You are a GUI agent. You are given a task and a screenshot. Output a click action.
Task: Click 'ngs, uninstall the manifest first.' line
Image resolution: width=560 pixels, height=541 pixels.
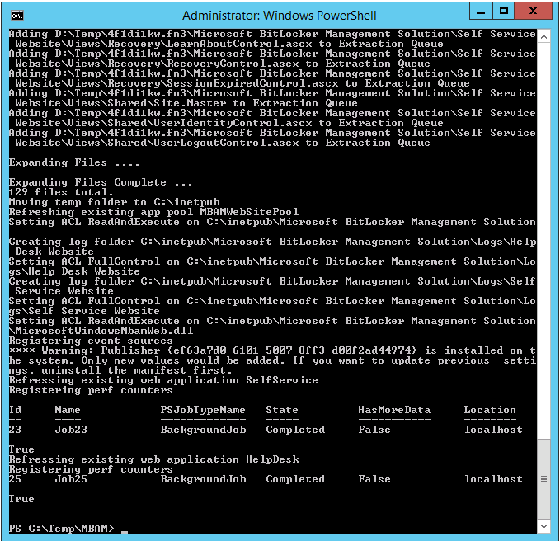pyautogui.click(x=120, y=370)
